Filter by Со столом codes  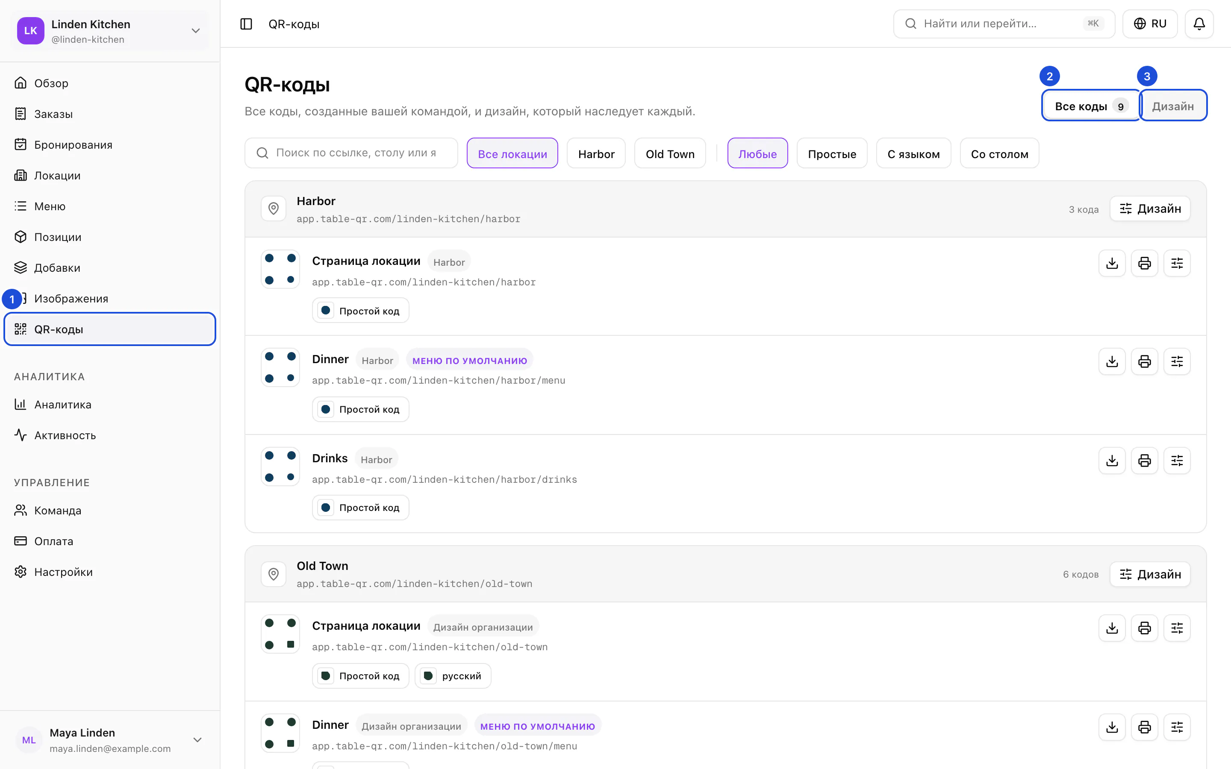(1000, 153)
